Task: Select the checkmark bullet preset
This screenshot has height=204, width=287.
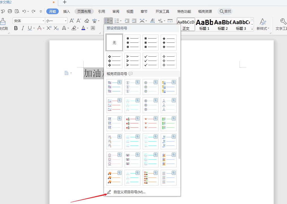Action: tap(151, 61)
